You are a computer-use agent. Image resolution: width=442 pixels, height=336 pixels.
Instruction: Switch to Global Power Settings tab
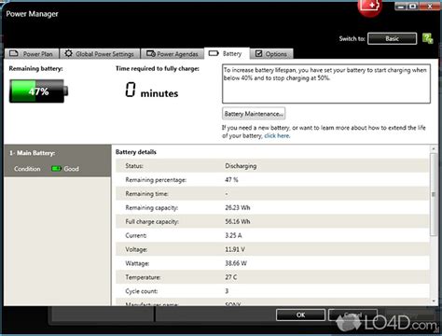pyautogui.click(x=100, y=54)
